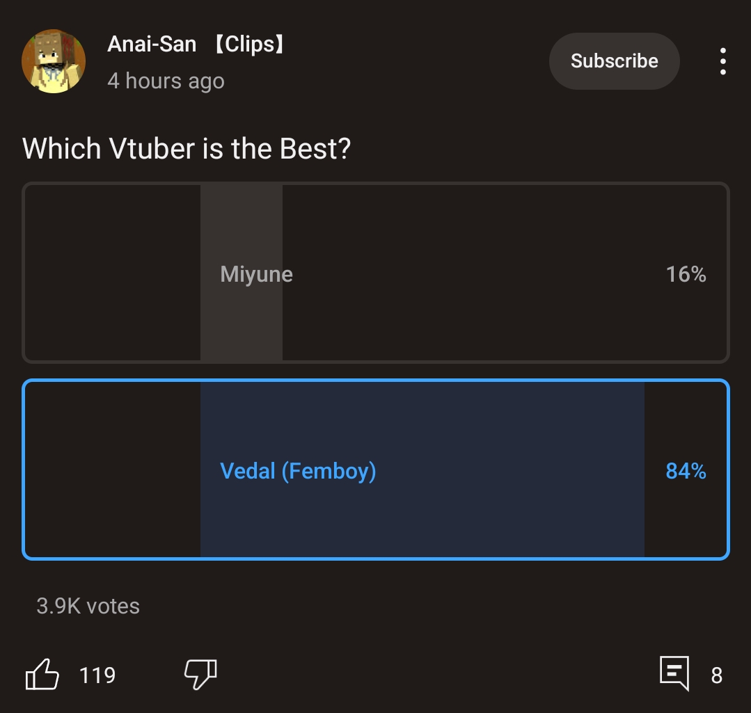Select the Vedal (Femboy) poll option
Screen dimensions: 751x713
click(376, 470)
